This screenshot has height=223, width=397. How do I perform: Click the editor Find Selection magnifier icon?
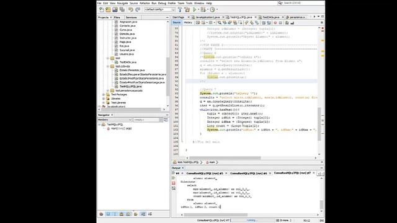(x=219, y=23)
